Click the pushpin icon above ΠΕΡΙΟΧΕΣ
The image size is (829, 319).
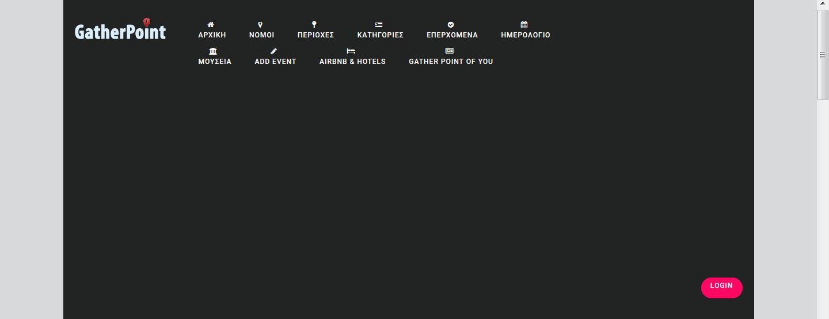(314, 25)
